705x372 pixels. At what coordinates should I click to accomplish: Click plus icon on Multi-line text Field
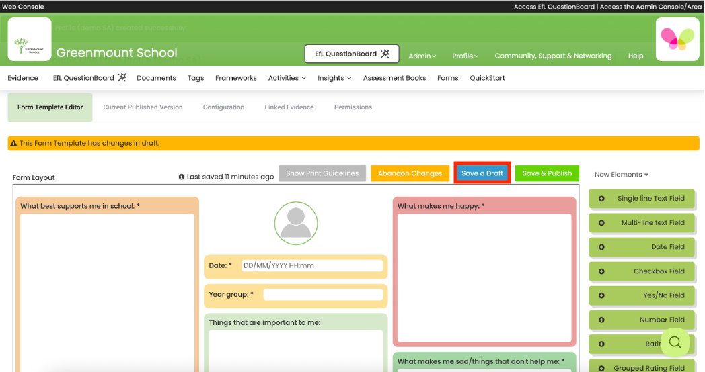tap(601, 222)
